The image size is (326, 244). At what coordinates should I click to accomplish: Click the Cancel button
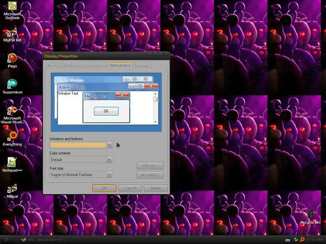(x=130, y=188)
